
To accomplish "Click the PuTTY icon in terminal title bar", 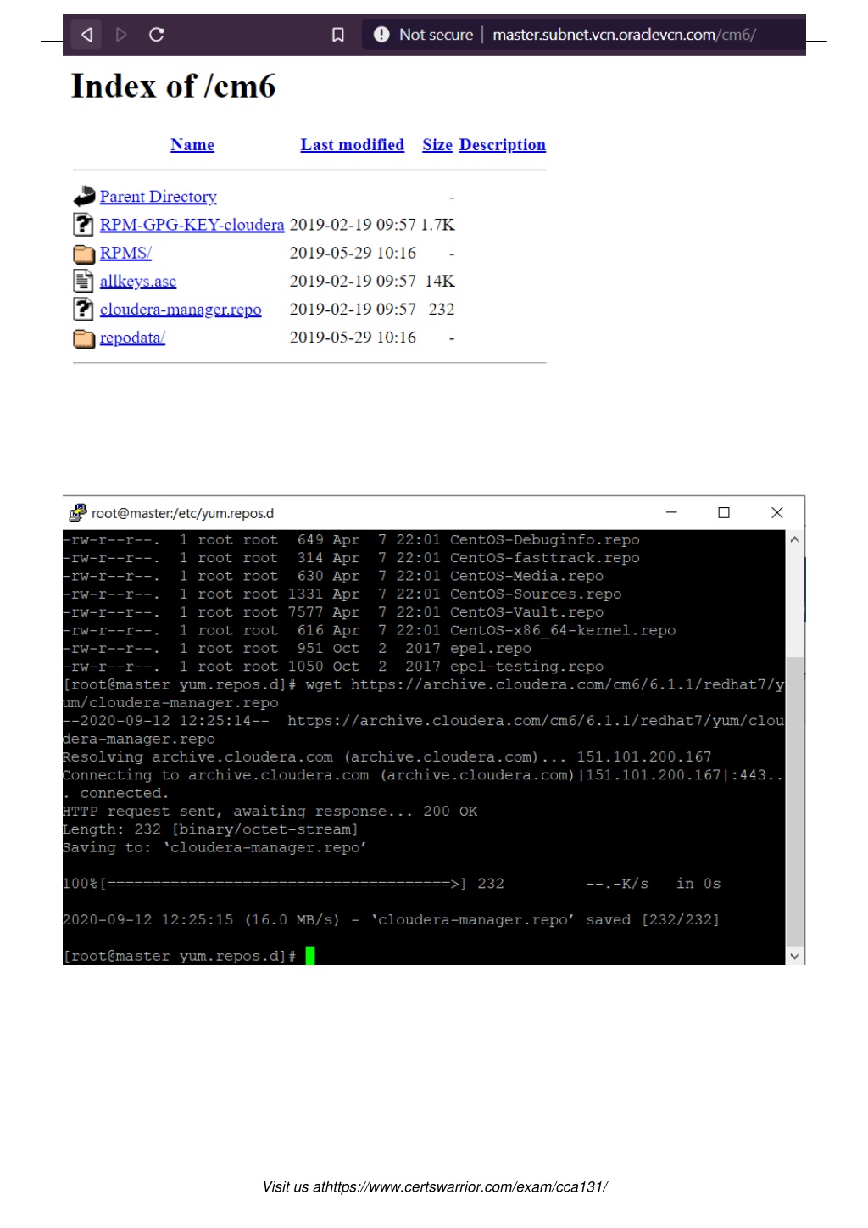I will coord(78,512).
